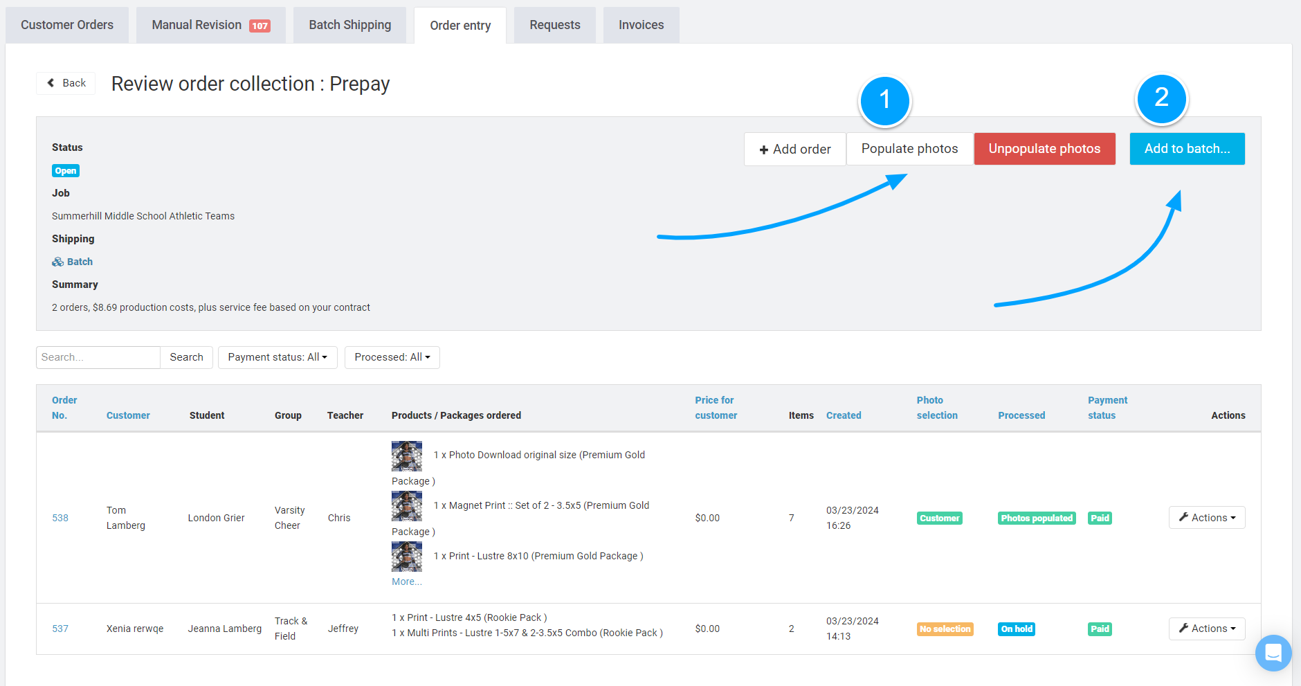Open Actions dropdown for order 538
This screenshot has width=1301, height=686.
tap(1207, 518)
